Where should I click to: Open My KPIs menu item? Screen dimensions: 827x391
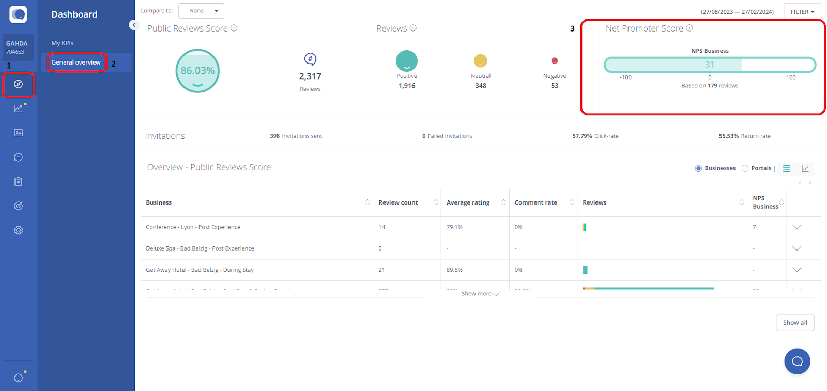coord(63,43)
